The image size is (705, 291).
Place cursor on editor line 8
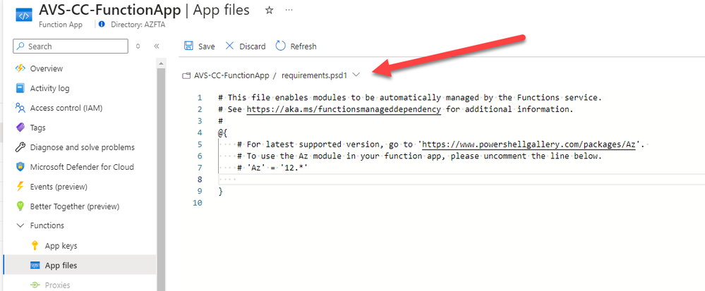[x=462, y=180]
